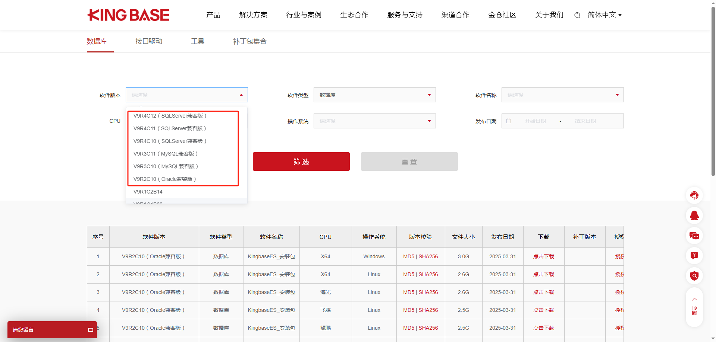716x342 pixels.
Task: Open the 软件类型 dropdown
Action: pos(374,95)
